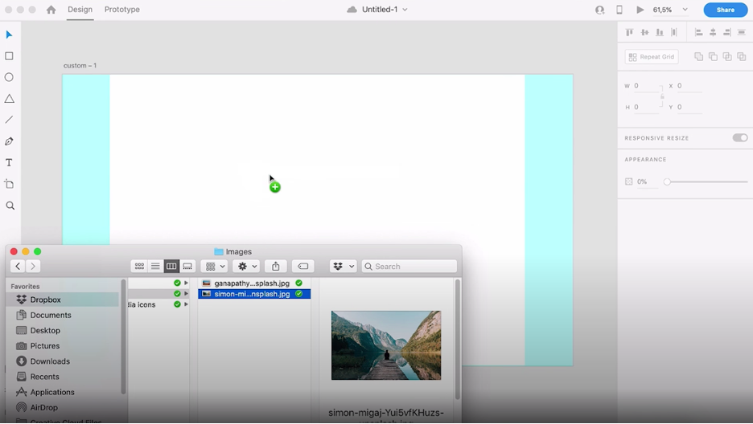The width and height of the screenshot is (753, 424).
Task: Open Finder action gear menu
Action: (246, 267)
